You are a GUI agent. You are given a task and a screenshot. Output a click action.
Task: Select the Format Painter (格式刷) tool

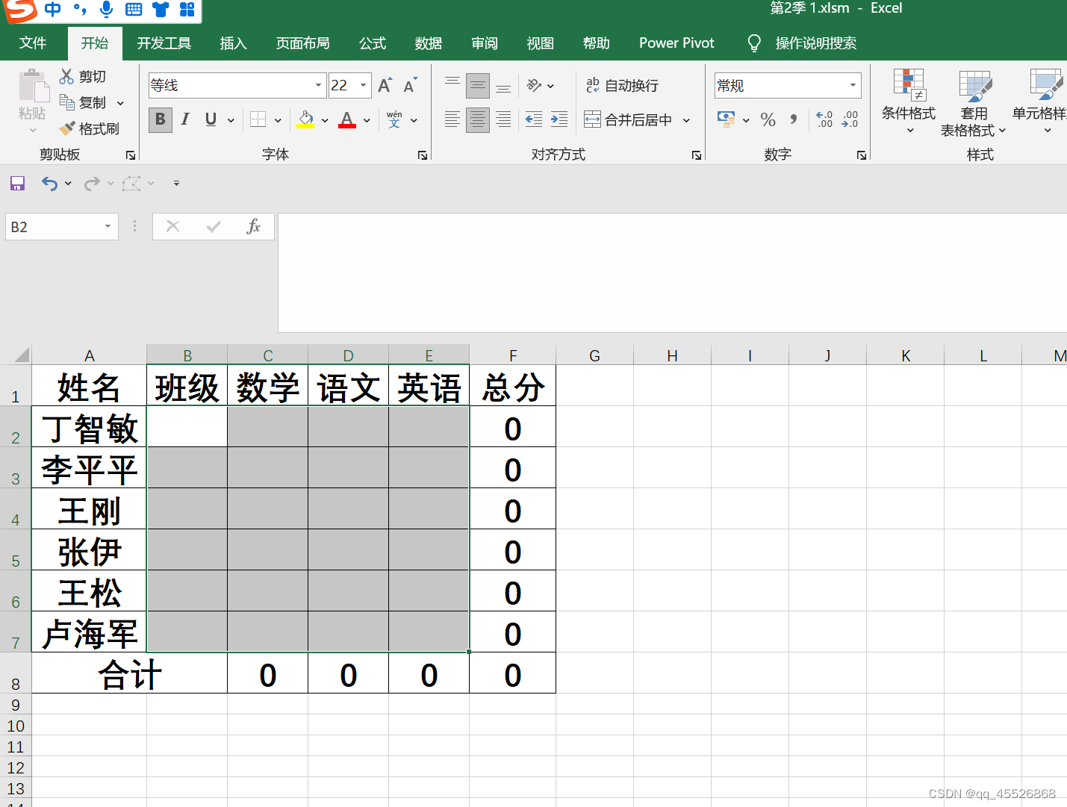[x=90, y=128]
